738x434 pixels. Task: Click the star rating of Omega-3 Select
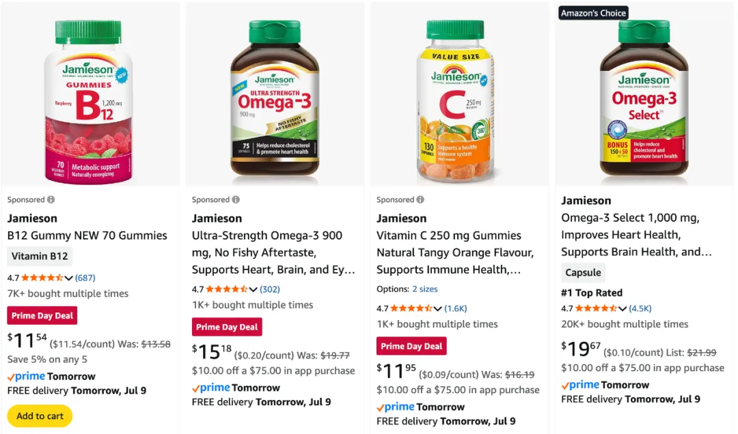(x=596, y=308)
